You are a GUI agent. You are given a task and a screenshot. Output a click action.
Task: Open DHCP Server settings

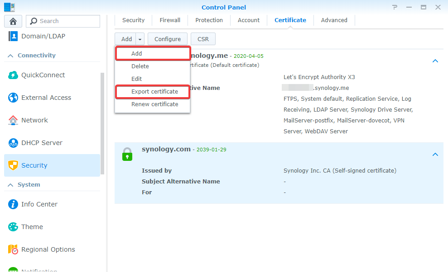pyautogui.click(x=42, y=143)
